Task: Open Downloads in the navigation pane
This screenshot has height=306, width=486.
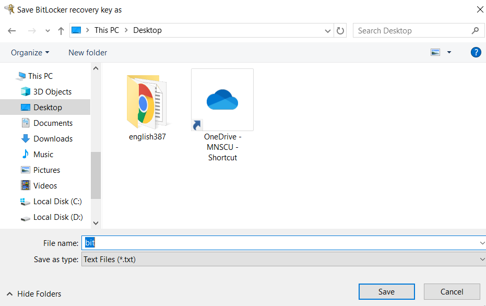Action: pyautogui.click(x=53, y=139)
